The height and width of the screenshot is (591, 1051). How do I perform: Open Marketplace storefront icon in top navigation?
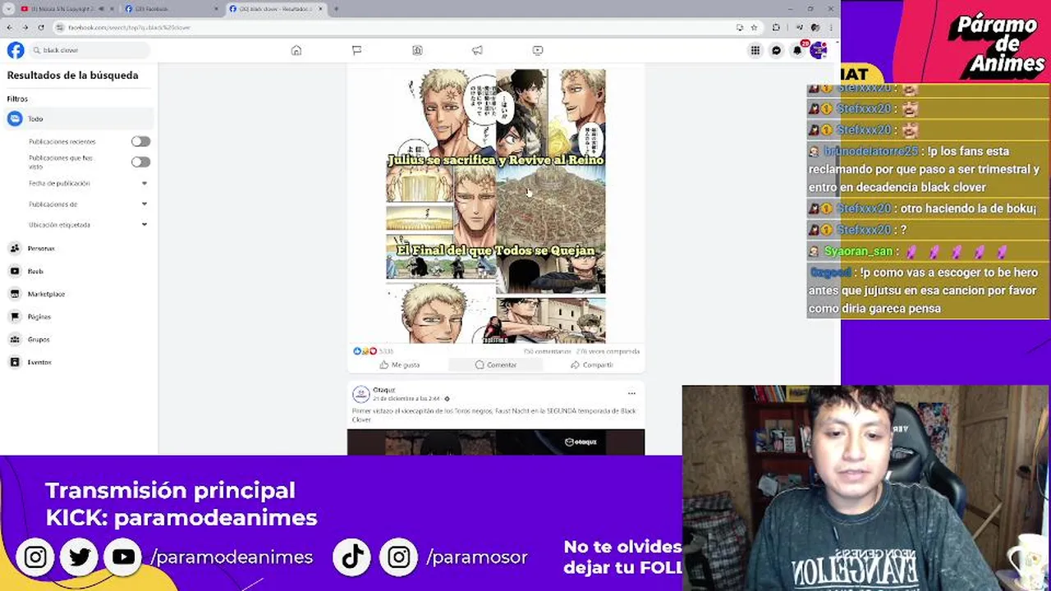417,50
